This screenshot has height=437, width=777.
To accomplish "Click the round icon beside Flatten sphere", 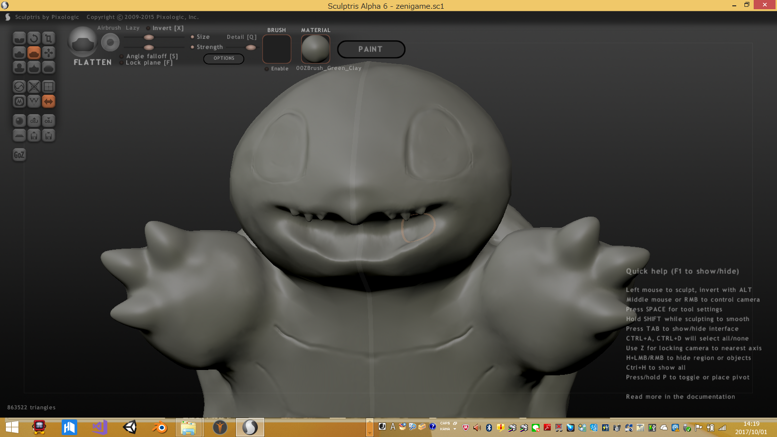I will (x=110, y=43).
